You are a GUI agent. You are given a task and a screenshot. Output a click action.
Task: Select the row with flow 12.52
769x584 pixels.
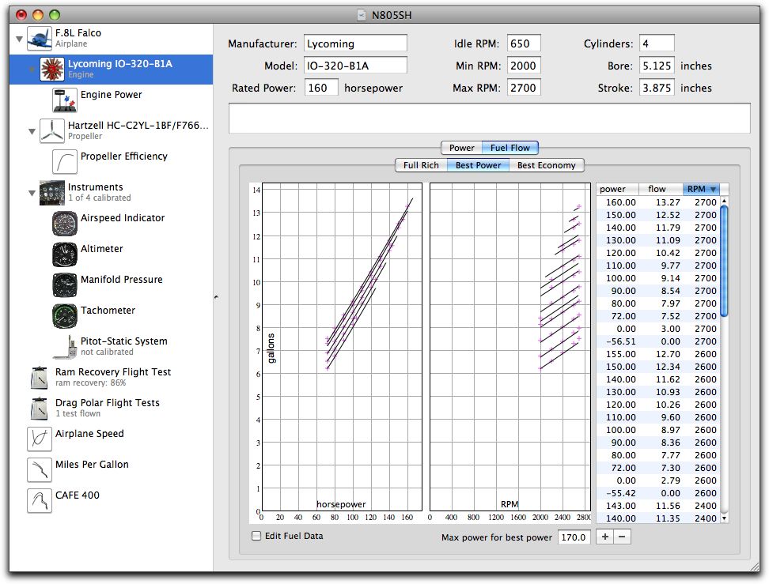[x=658, y=215]
